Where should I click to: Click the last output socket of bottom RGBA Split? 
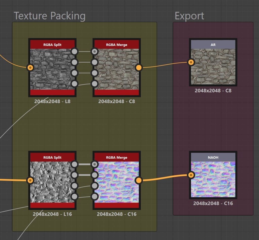(75, 196)
